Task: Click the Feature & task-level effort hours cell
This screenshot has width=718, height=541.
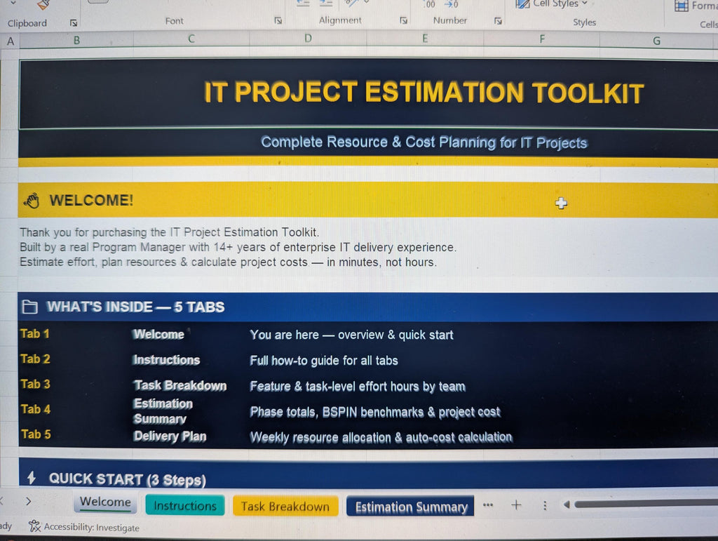Action: click(358, 387)
